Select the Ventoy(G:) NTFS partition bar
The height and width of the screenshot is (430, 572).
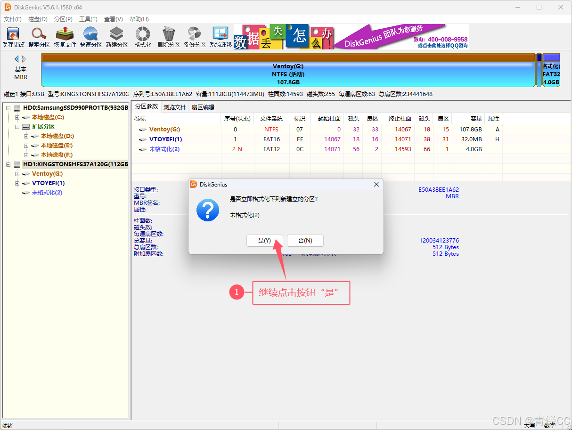(x=288, y=70)
